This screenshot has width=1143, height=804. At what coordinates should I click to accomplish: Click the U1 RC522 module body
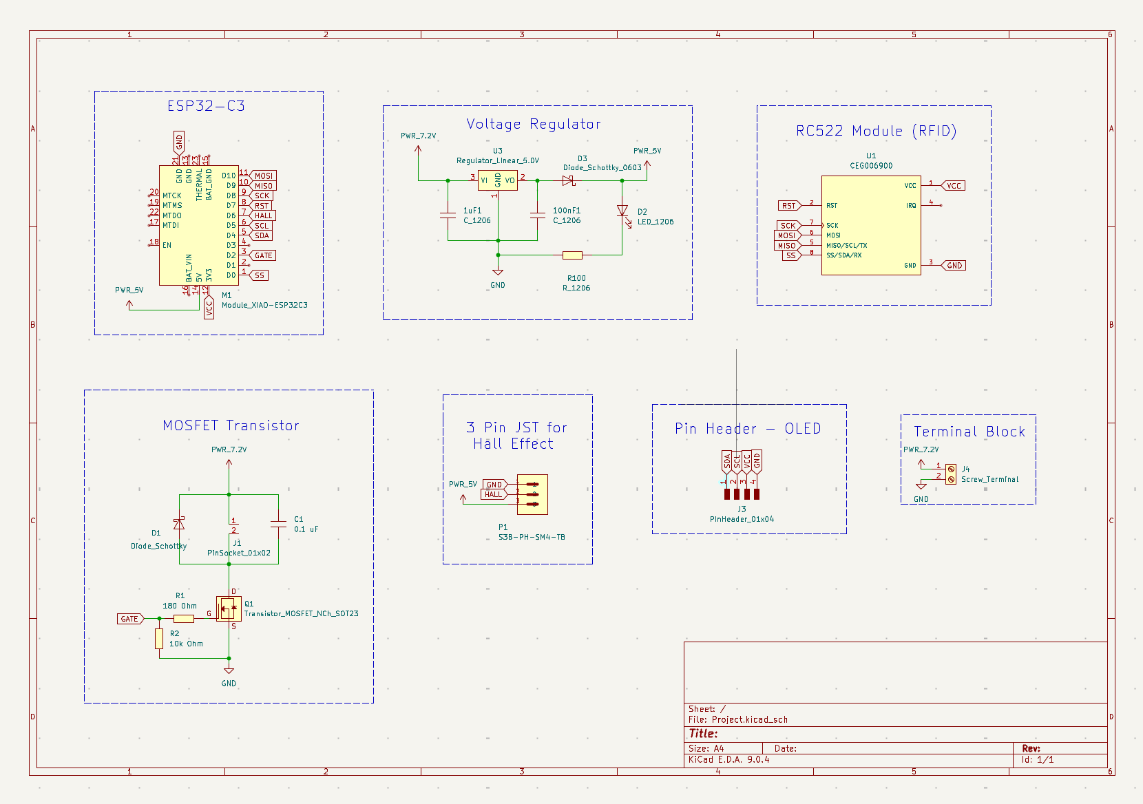[x=871, y=225]
